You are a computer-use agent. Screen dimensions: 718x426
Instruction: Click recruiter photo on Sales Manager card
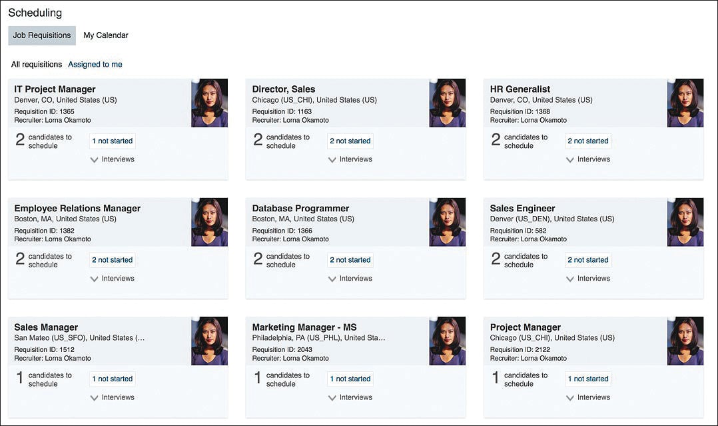point(209,341)
